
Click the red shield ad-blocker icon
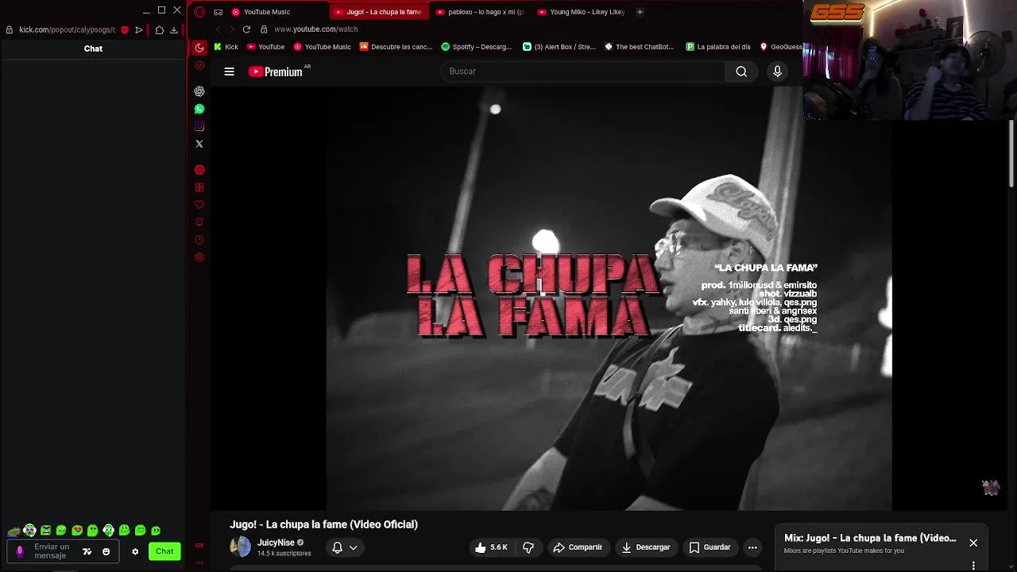click(x=125, y=30)
